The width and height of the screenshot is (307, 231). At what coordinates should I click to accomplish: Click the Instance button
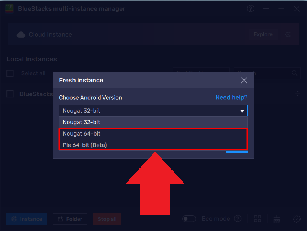pos(27,219)
